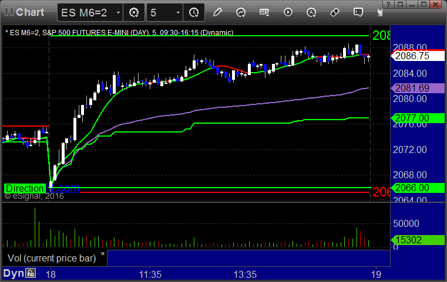Click the Chart title label

click(30, 12)
